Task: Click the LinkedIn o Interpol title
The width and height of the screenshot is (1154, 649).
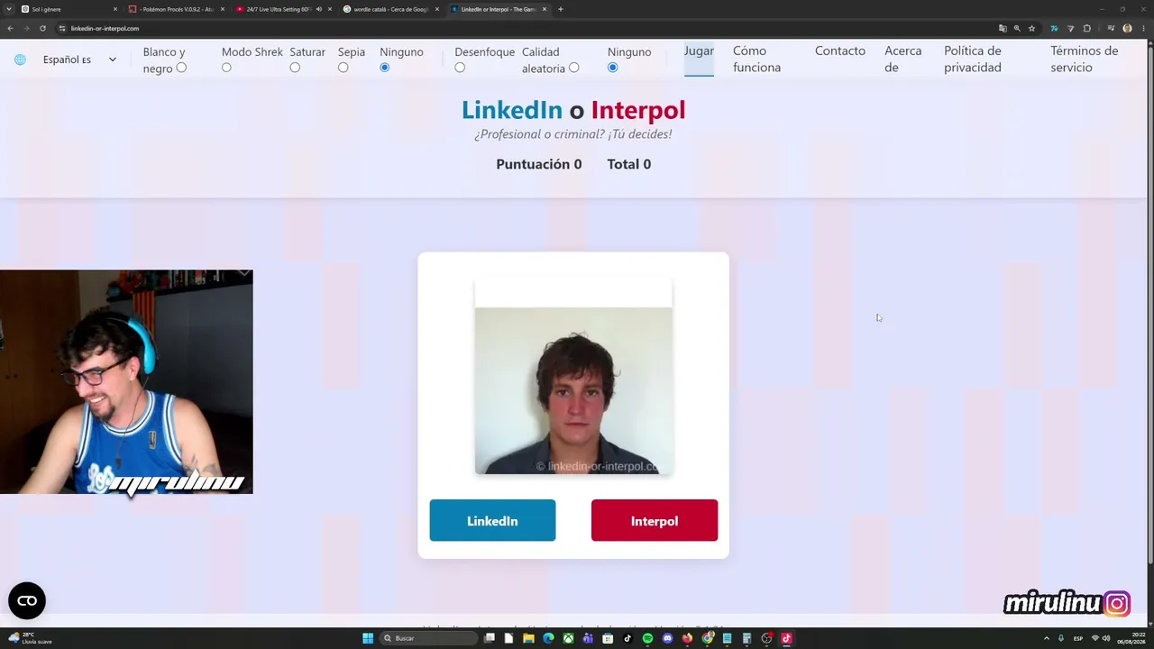Action: coord(573,110)
